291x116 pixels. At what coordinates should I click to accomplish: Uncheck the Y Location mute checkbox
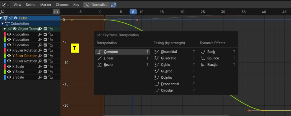45,39
